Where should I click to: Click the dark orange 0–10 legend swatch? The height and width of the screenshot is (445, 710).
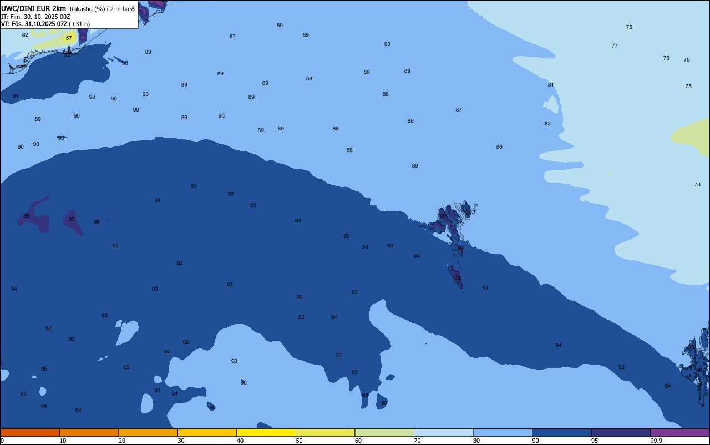point(30,432)
